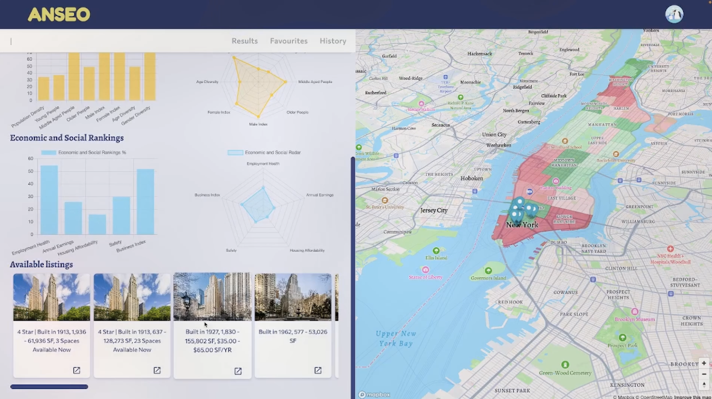
Task: Select the Results menu item
Action: (x=244, y=41)
